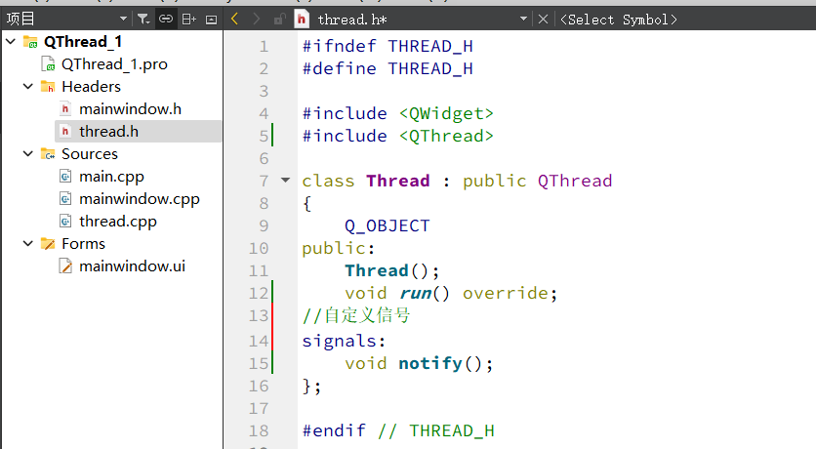This screenshot has width=816, height=449.
Task: Click the Forms folder icon
Action: 48,243
